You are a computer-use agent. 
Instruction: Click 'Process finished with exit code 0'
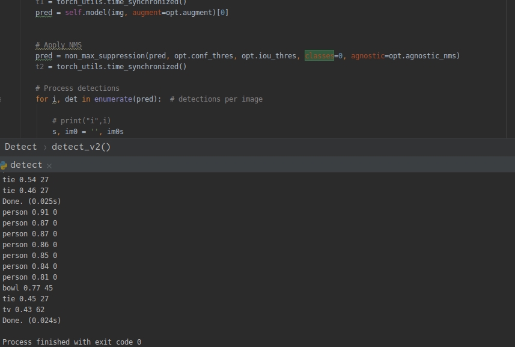[72, 342]
